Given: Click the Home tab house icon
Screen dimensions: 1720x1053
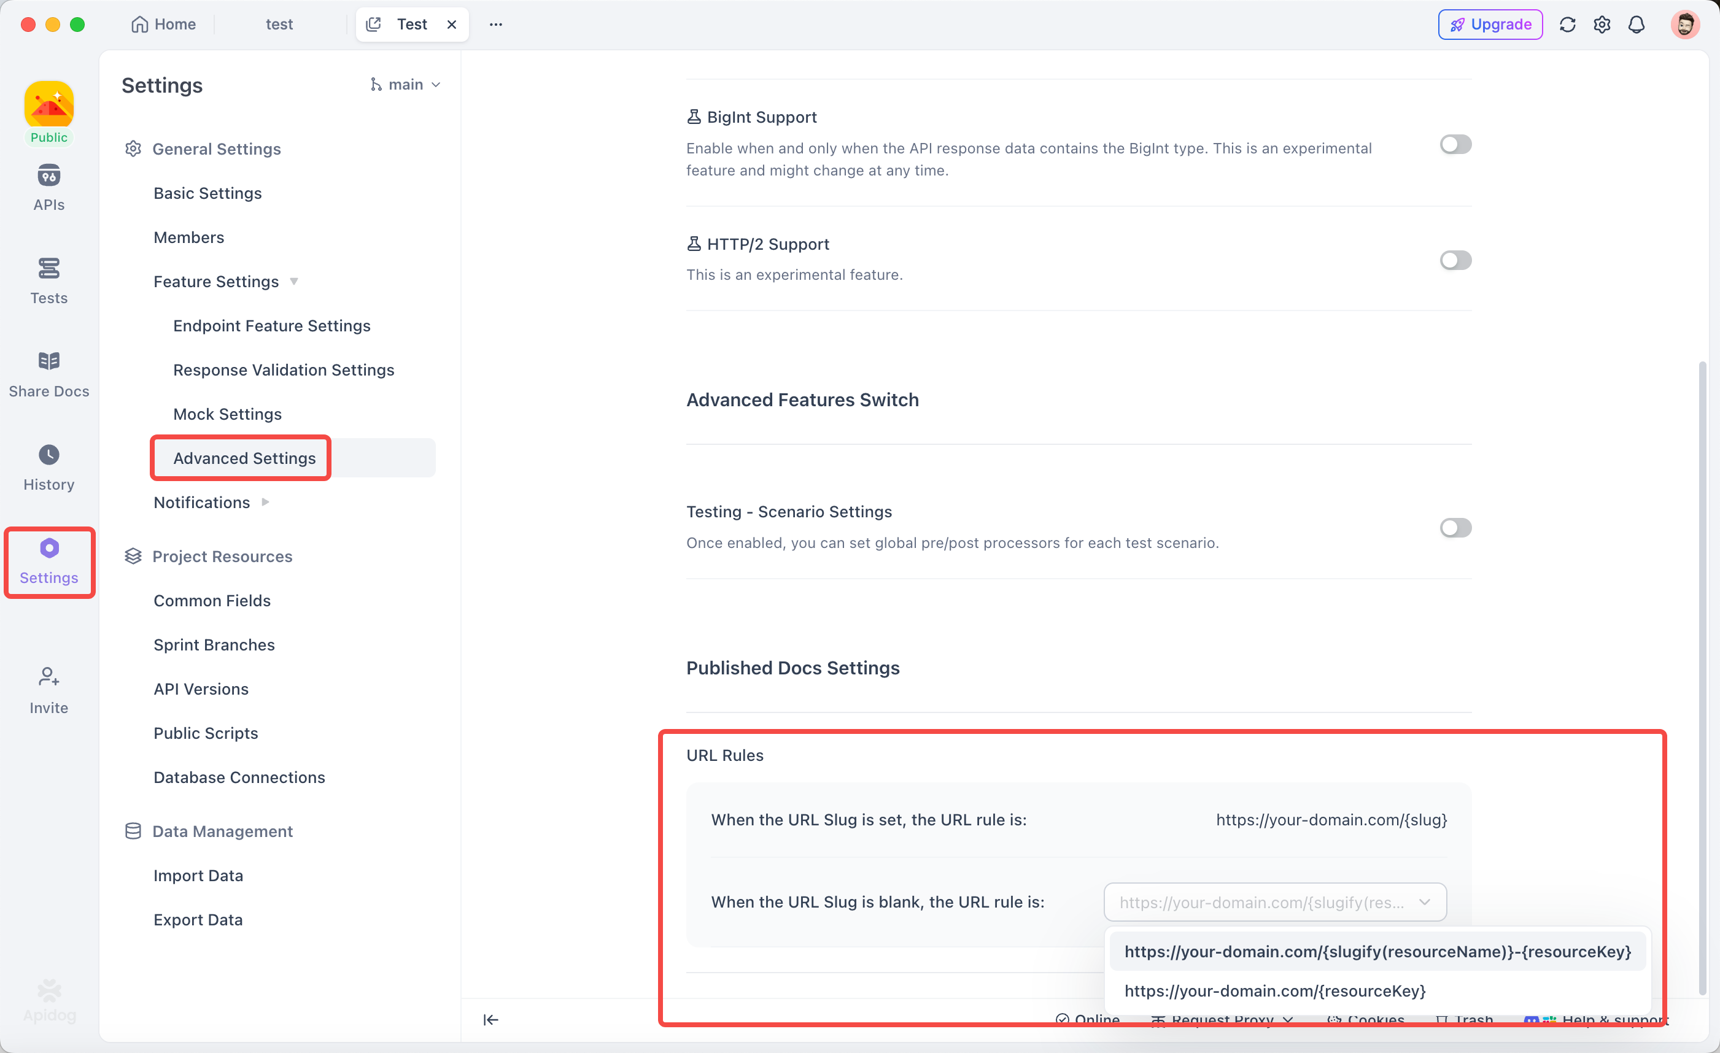Looking at the screenshot, I should 139,25.
